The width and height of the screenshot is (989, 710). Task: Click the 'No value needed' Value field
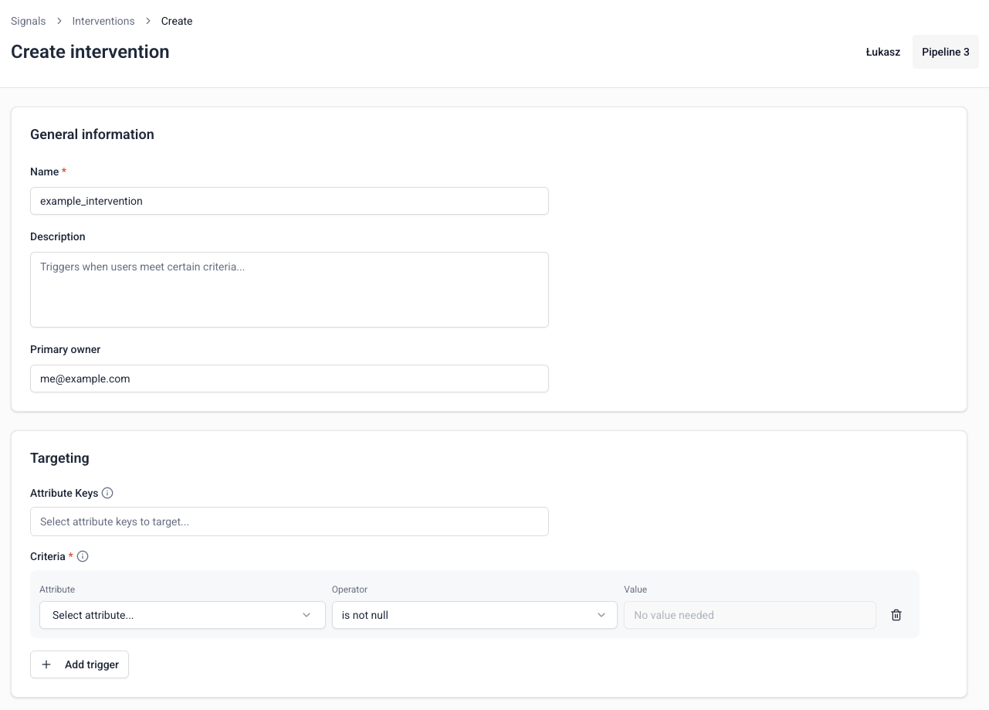(x=749, y=615)
